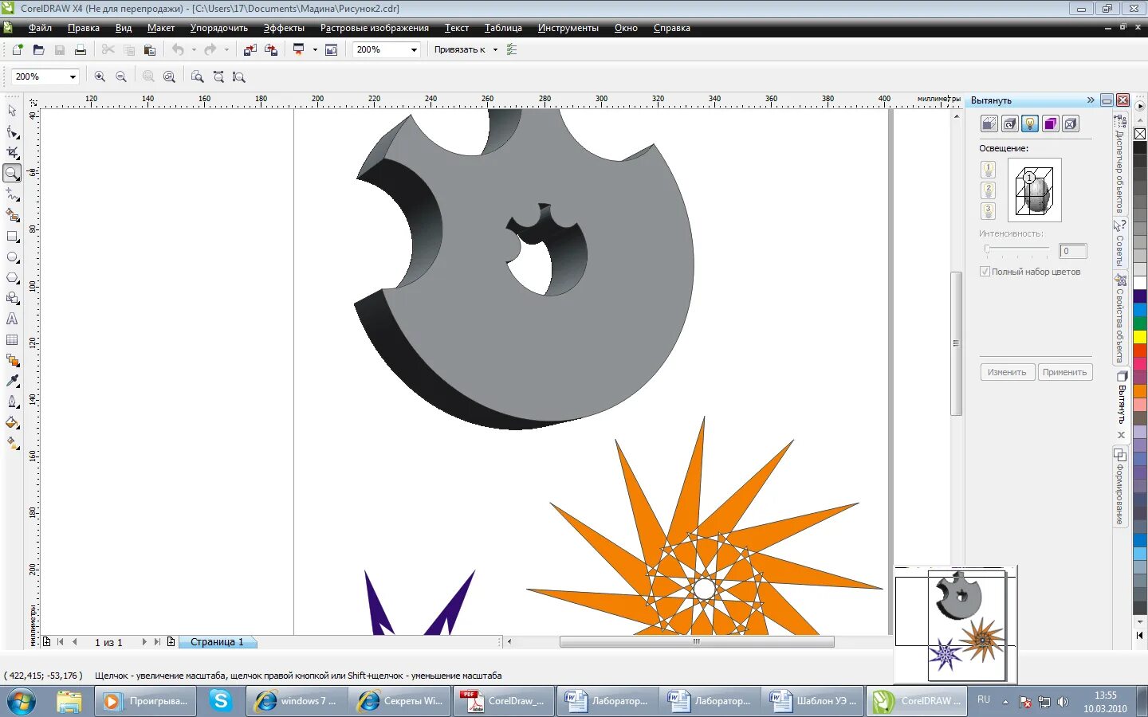
Task: Click the Import icon in standard toolbar
Action: coord(250,49)
